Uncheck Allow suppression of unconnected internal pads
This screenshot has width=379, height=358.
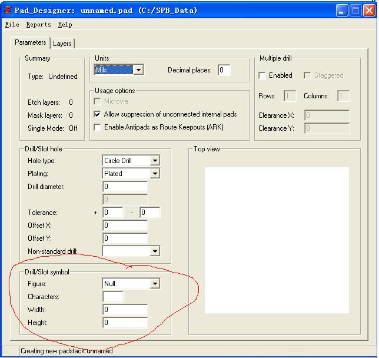(97, 114)
